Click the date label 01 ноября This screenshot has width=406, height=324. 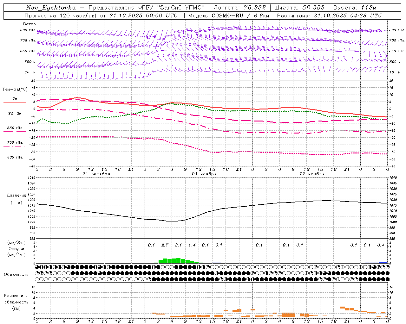point(204,174)
